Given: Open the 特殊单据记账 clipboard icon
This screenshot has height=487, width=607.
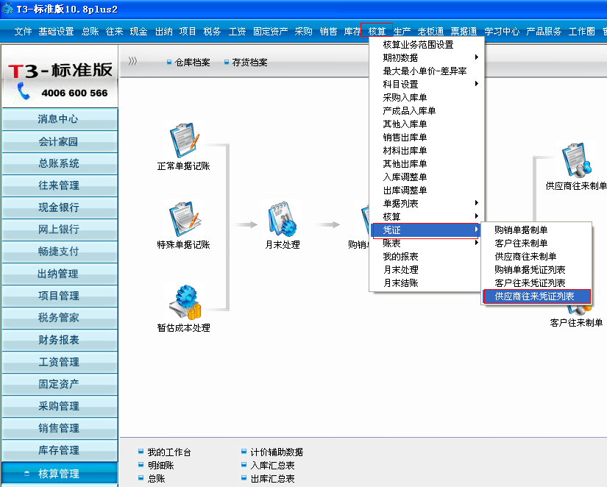Looking at the screenshot, I should click(x=185, y=218).
